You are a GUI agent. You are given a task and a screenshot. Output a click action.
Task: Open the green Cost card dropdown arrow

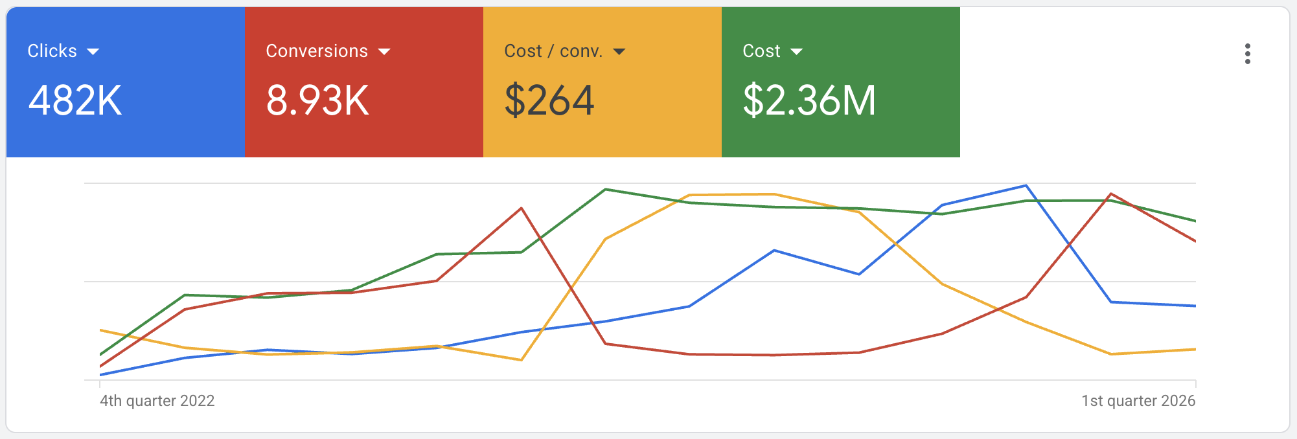pos(796,52)
